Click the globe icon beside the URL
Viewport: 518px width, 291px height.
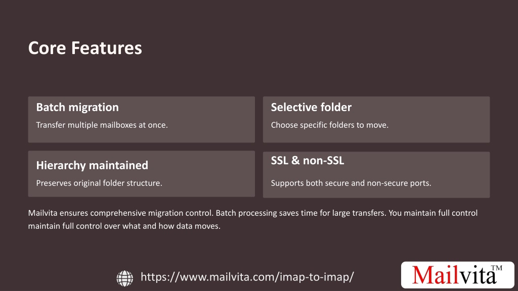pos(125,278)
